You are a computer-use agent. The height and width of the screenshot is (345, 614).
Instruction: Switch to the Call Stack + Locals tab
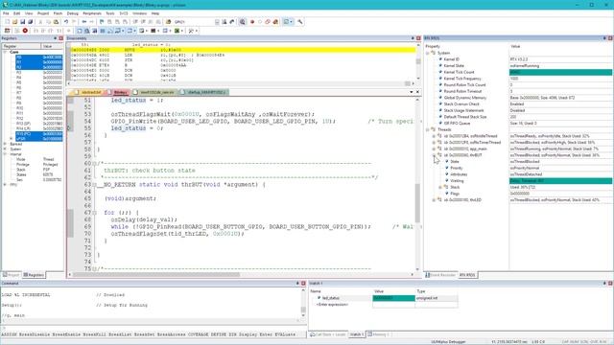coord(328,334)
